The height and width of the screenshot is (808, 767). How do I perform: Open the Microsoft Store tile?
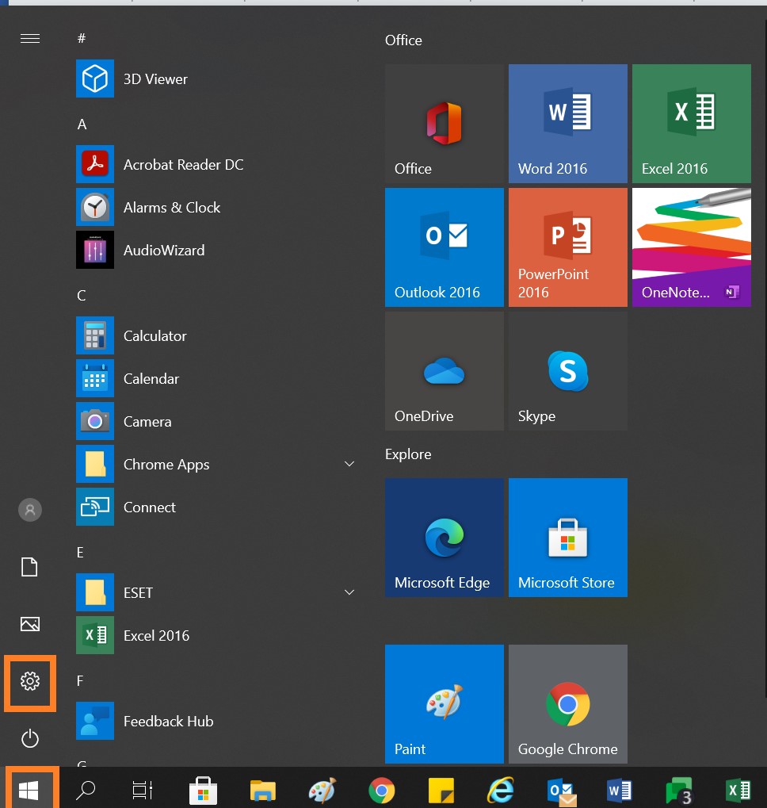pyautogui.click(x=568, y=538)
